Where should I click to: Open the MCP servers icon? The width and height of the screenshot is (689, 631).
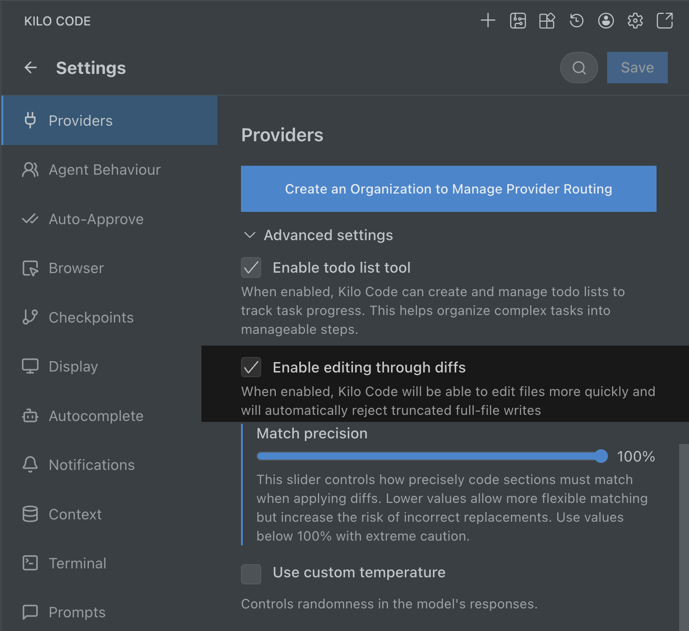tap(518, 21)
